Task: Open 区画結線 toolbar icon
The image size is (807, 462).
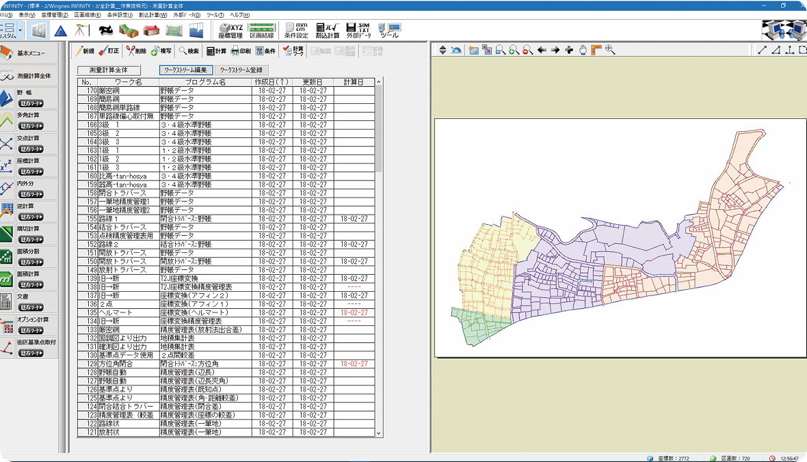Action: pyautogui.click(x=262, y=31)
